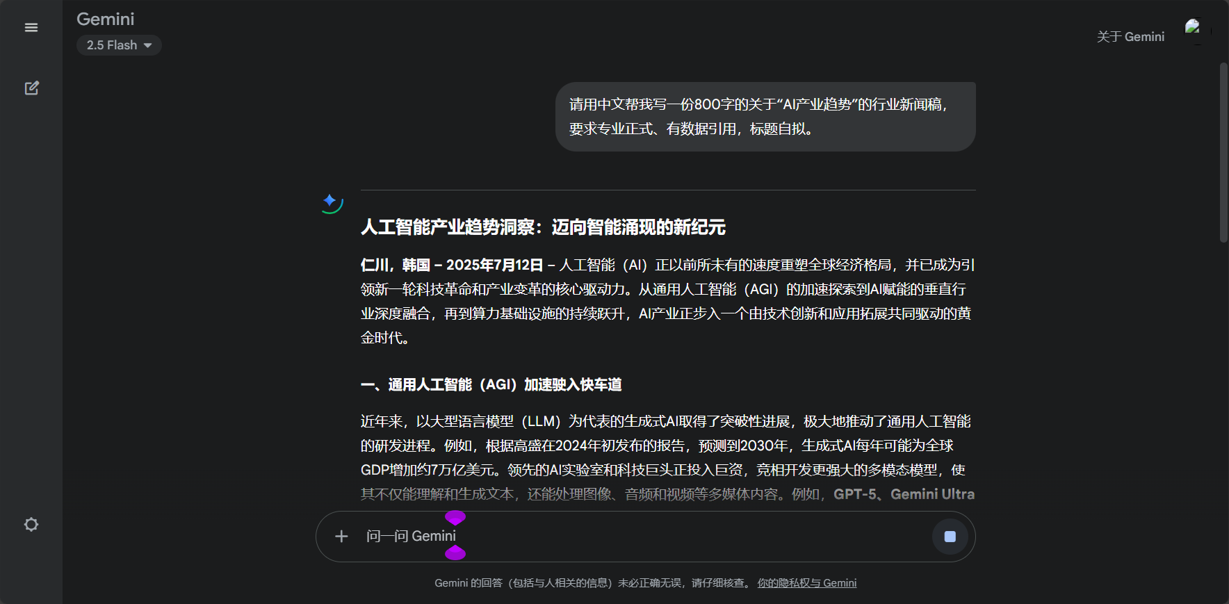Click the Gemini logo title
The width and height of the screenshot is (1229, 604).
point(106,19)
